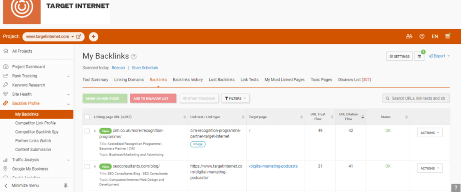461x192 pixels.
Task: Open the Export dropdown
Action: coord(439,56)
